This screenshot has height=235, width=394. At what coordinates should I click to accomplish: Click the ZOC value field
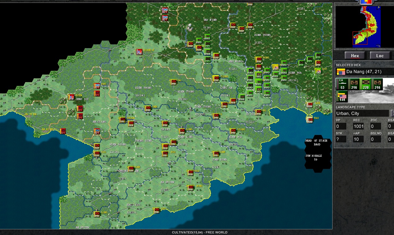376,126
